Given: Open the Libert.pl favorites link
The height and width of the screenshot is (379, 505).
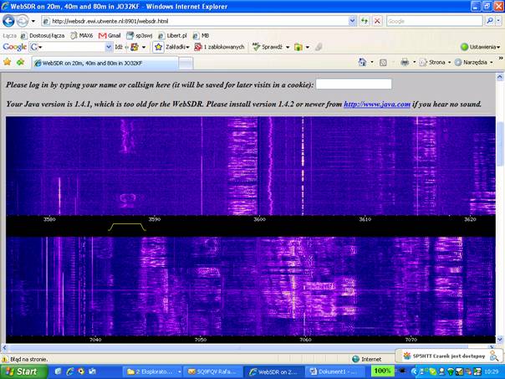Looking at the screenshot, I should click(175, 35).
